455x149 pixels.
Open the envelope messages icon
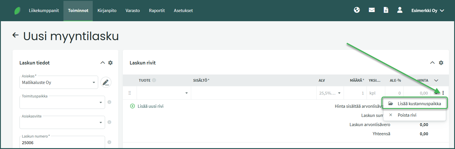pos(372,10)
